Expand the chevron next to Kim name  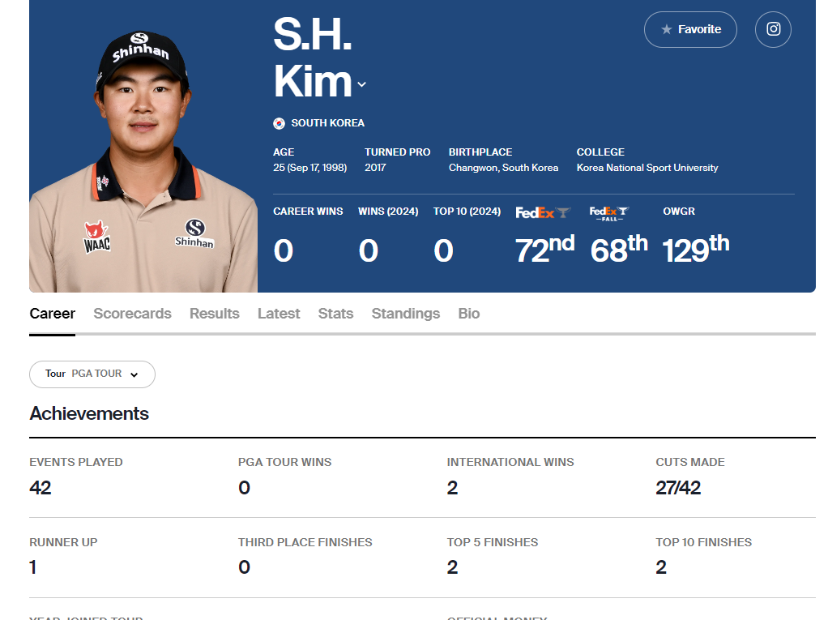[x=361, y=84]
